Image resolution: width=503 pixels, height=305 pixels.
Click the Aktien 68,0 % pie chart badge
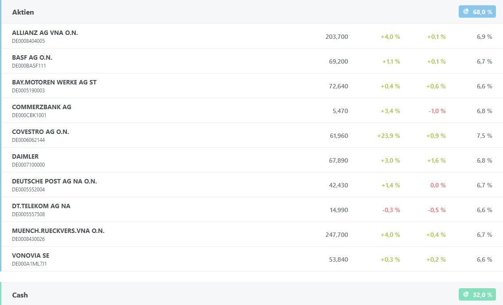coord(477,12)
